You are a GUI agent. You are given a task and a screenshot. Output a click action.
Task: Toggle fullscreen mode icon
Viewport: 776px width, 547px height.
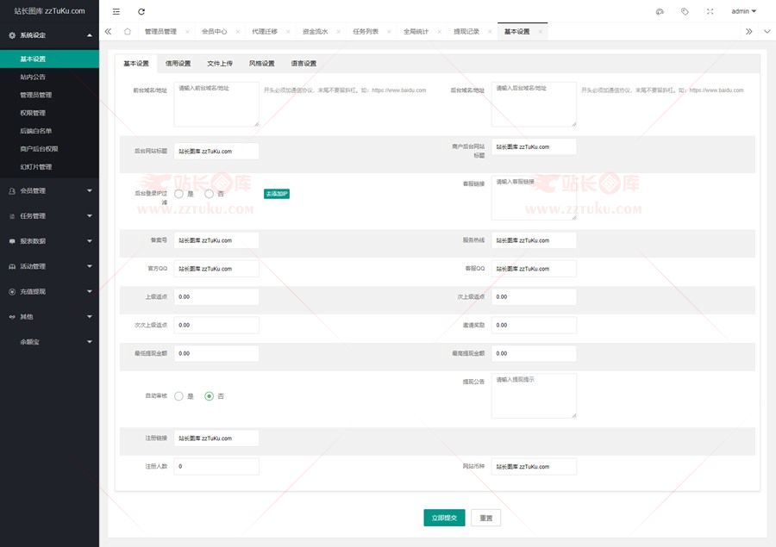click(x=710, y=11)
